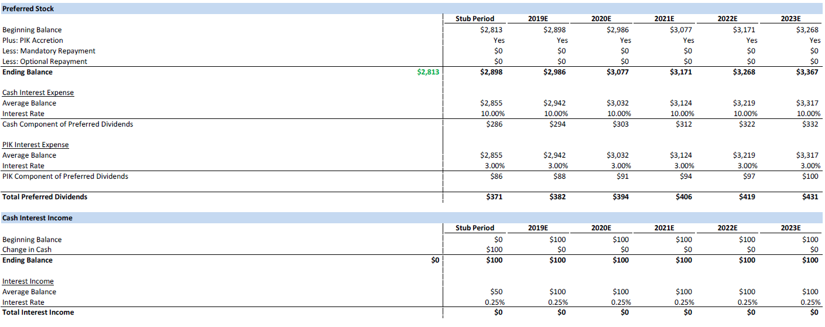Select 2021E header in Cash Interest Income
Viewport: 825px width, 327px height.
665,228
